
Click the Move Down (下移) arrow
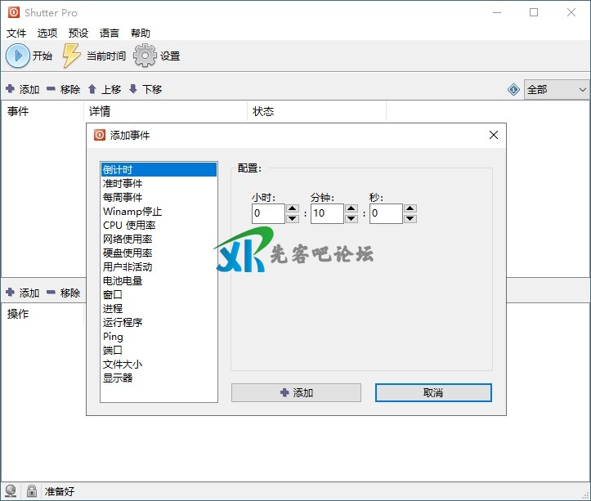point(133,89)
